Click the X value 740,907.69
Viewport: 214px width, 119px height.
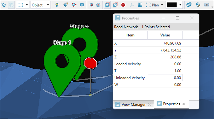click(x=172, y=43)
